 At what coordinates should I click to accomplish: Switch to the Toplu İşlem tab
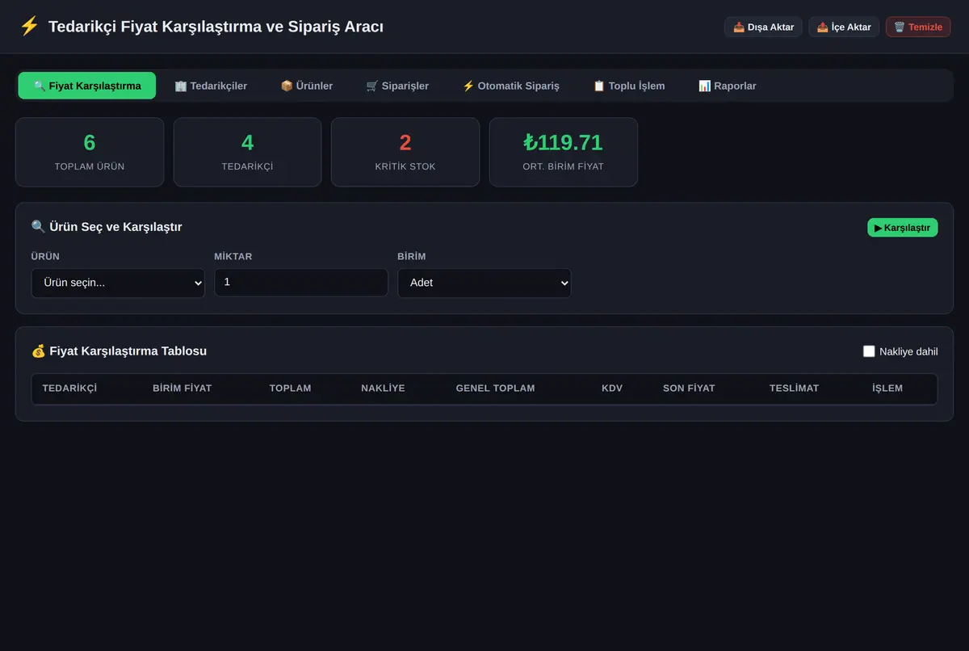tap(629, 86)
